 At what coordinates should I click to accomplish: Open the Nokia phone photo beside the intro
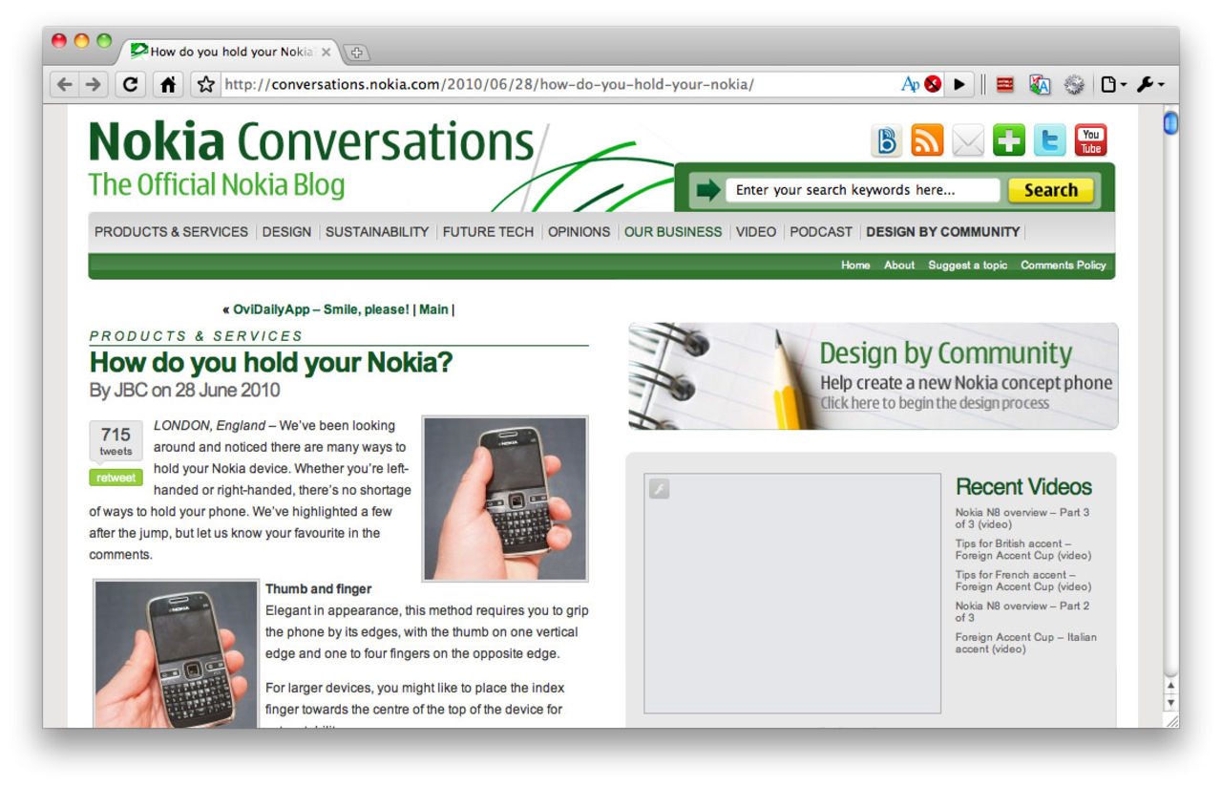(x=505, y=499)
